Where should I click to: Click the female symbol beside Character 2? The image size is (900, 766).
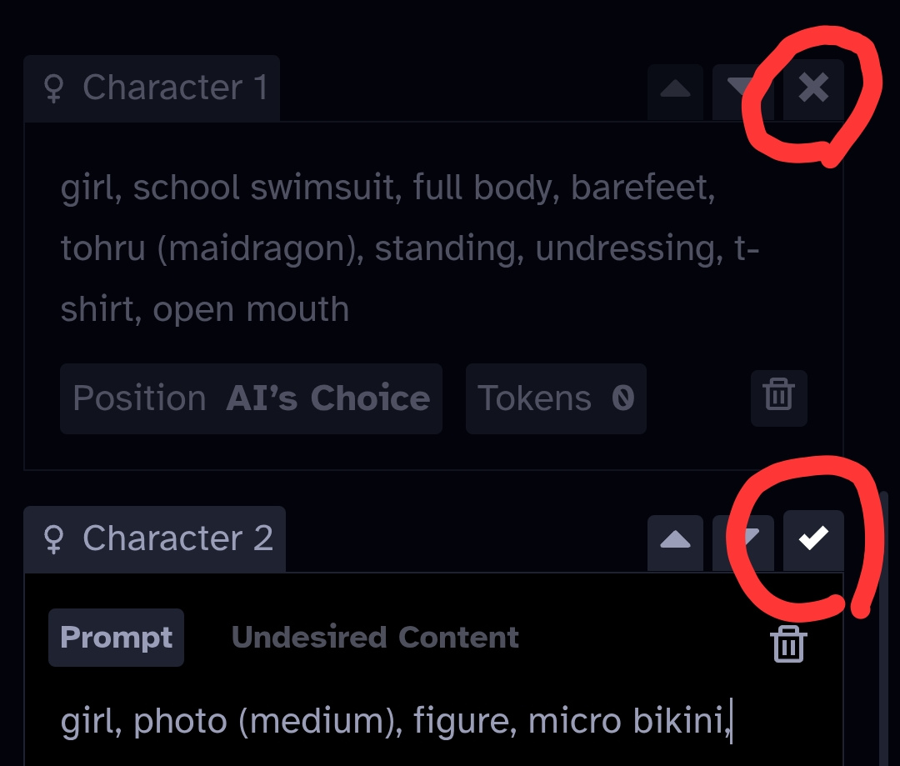pos(54,540)
